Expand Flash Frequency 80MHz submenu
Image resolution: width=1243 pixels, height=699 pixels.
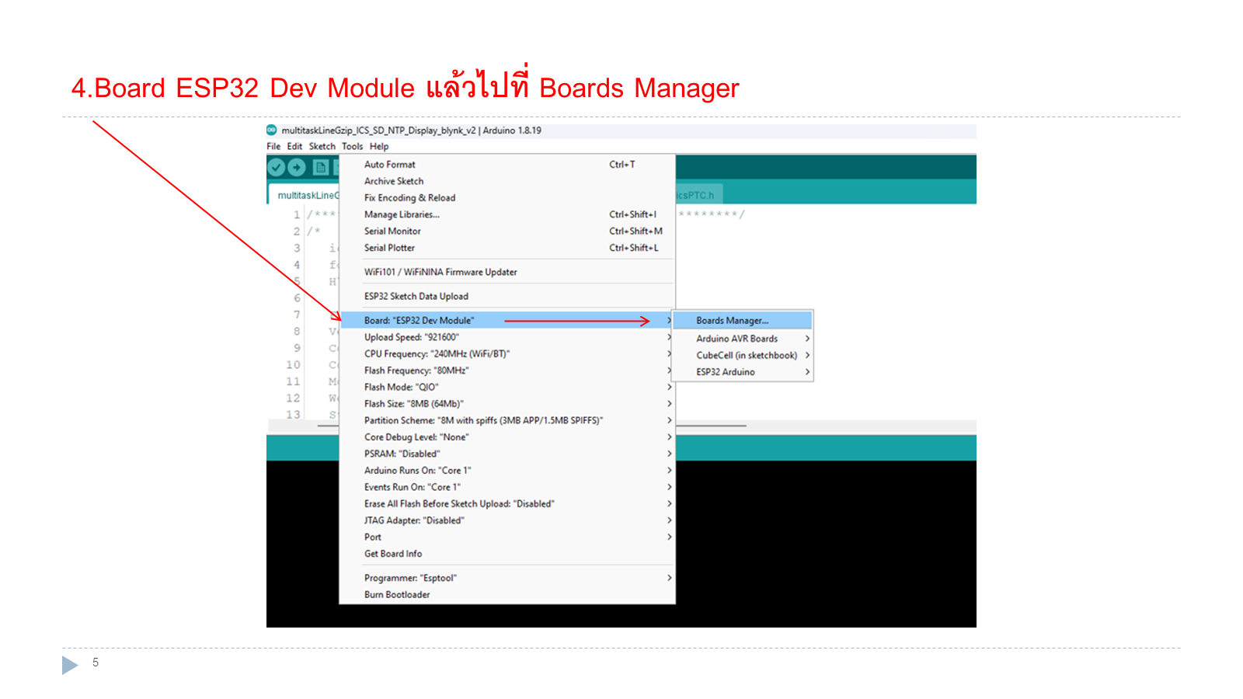[507, 370]
